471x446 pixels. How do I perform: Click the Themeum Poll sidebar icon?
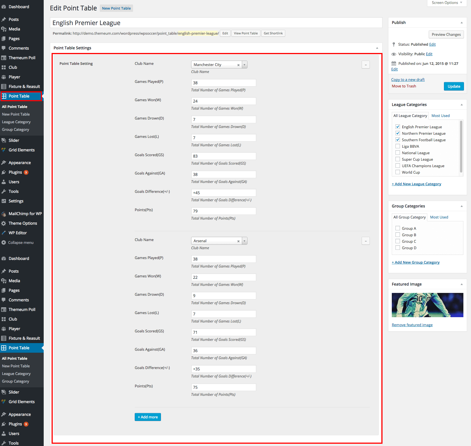(4, 58)
